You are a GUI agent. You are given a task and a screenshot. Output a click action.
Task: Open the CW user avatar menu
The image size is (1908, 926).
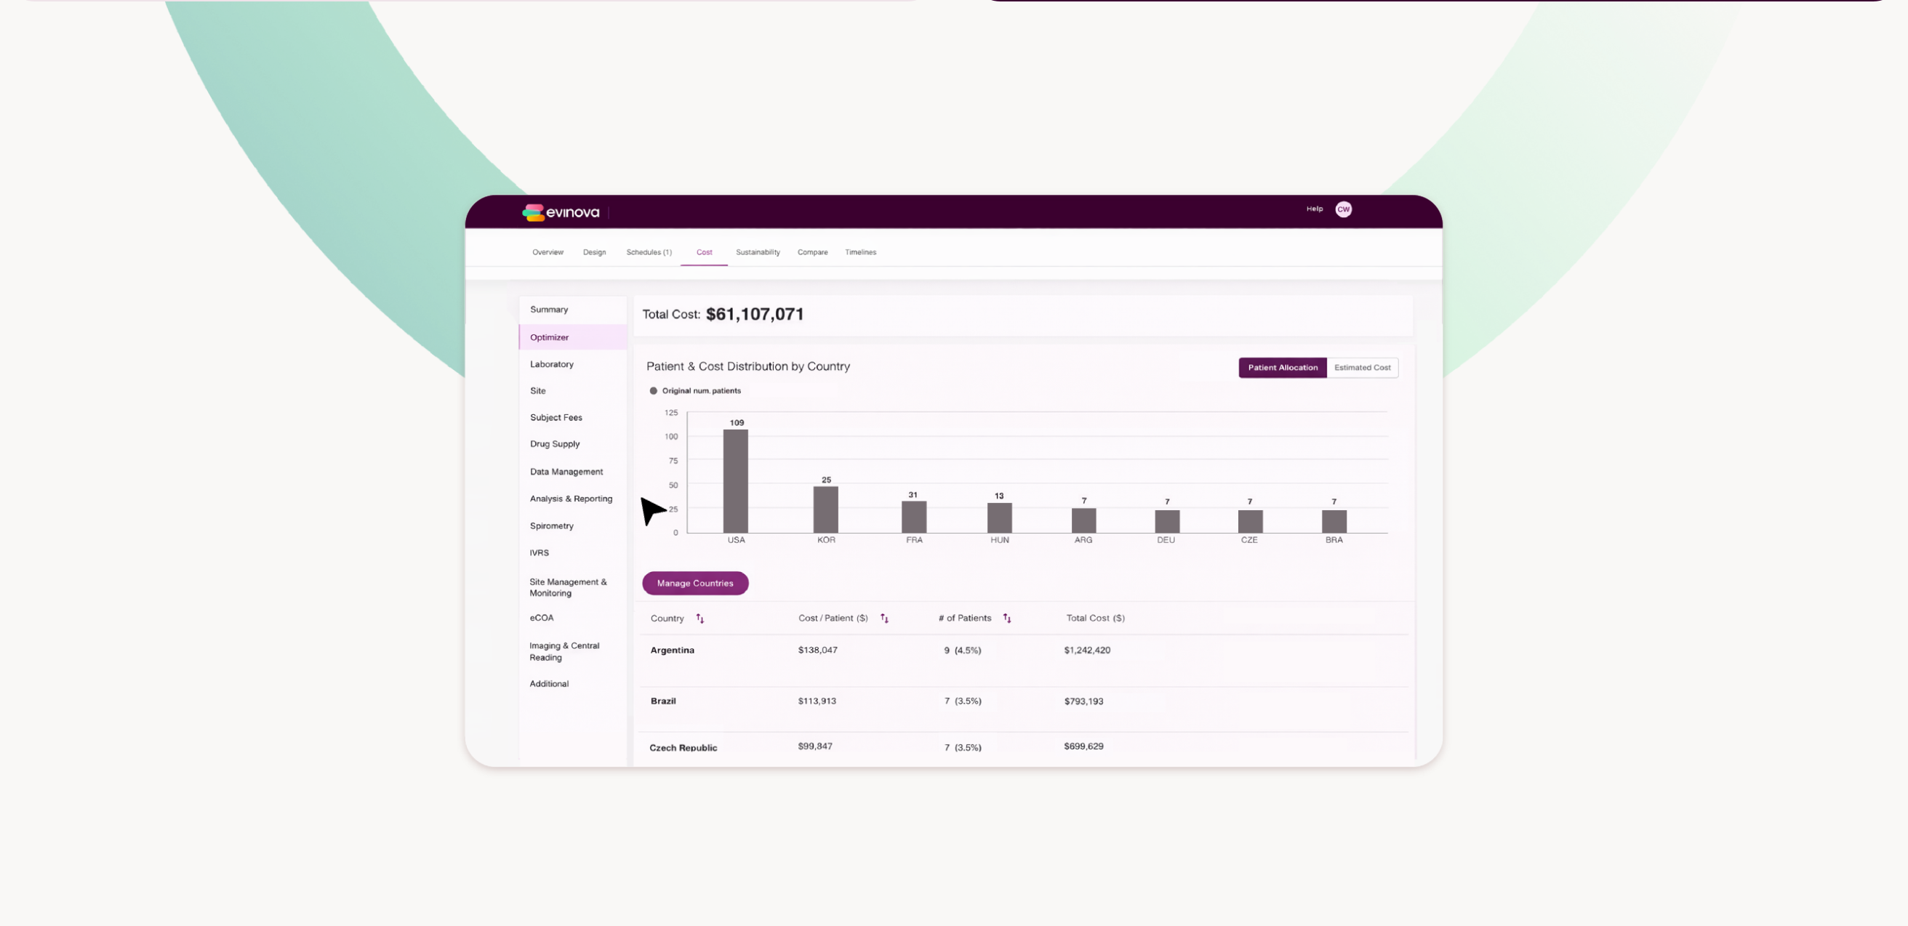[1343, 209]
